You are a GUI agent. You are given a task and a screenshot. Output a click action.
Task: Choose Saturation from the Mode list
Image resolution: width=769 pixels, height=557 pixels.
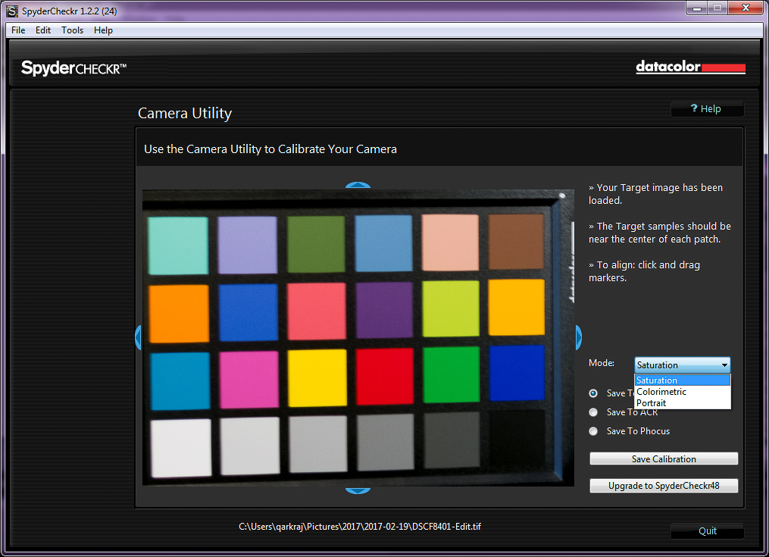click(x=682, y=380)
